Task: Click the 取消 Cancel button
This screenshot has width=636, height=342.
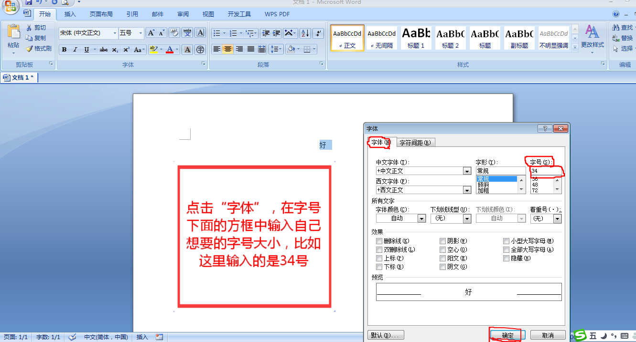Action: (x=548, y=335)
